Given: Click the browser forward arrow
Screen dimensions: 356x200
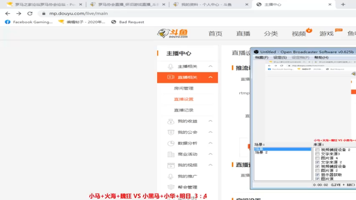Looking at the screenshot, I should point(19,14).
